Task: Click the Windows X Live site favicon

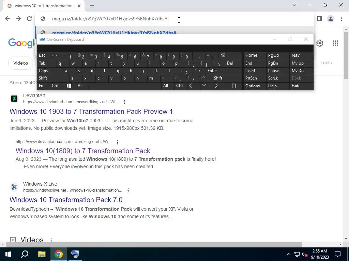Action: tap(14, 187)
